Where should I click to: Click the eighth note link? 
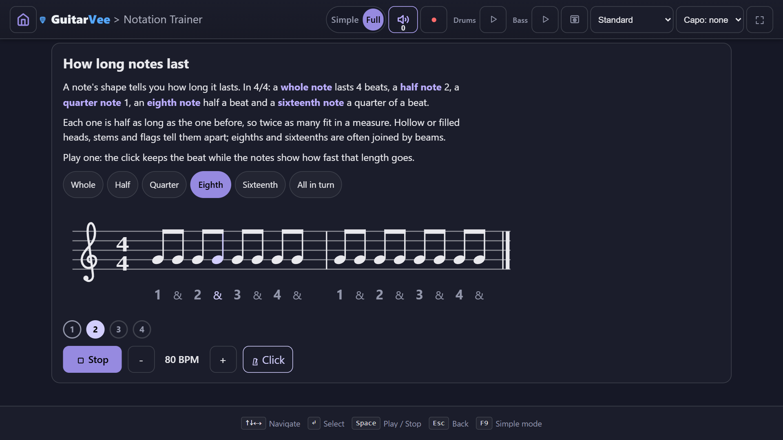[174, 103]
